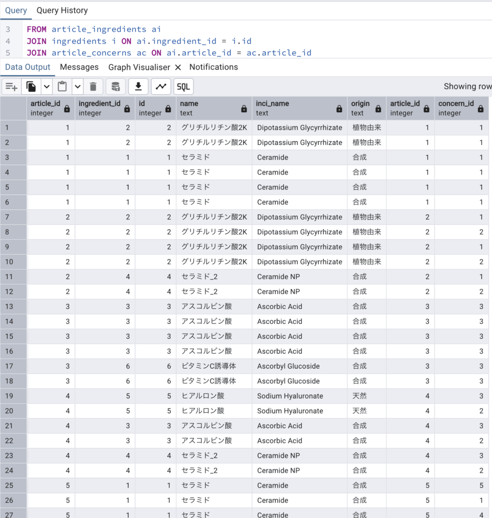Screen dimensions: 492x518
Task: Select the Data Output tab
Action: tap(28, 67)
